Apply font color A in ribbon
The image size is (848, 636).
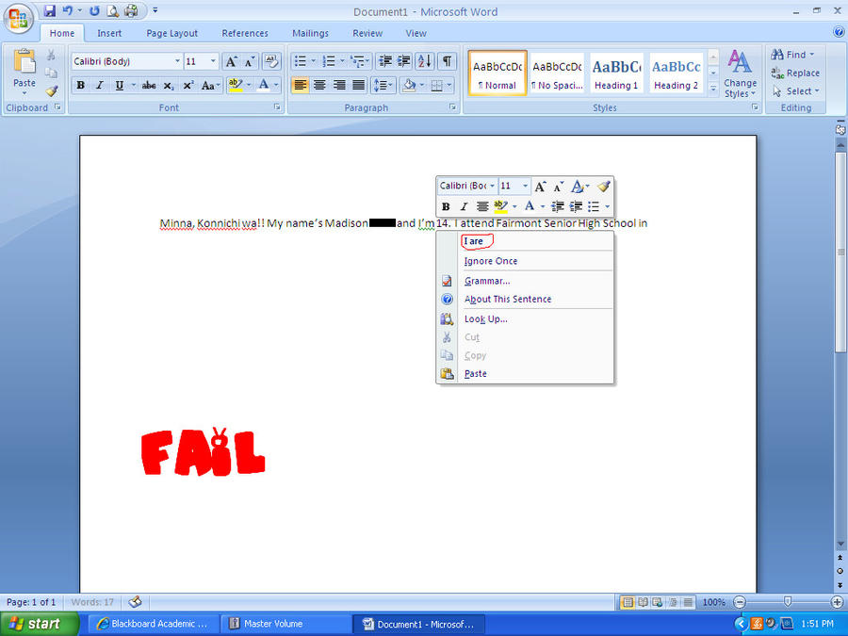[264, 86]
